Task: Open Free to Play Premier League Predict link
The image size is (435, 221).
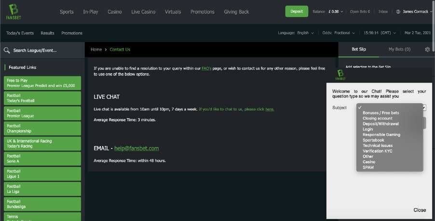Action: (42, 83)
